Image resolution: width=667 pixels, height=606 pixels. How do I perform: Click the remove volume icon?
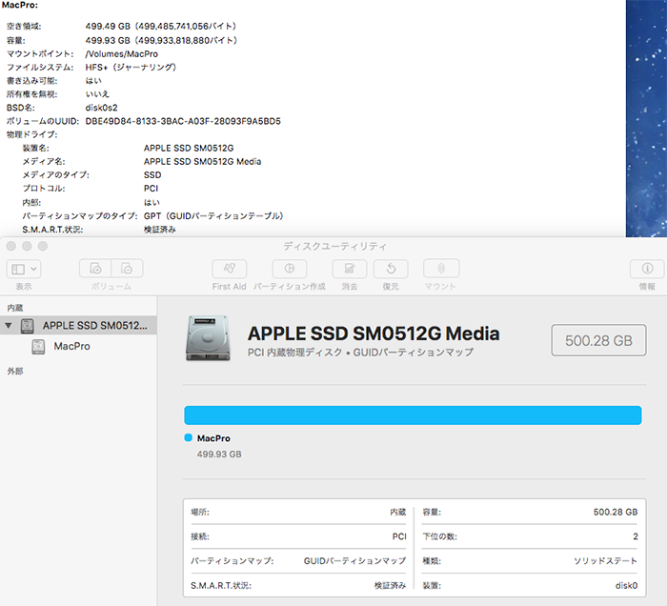127,269
